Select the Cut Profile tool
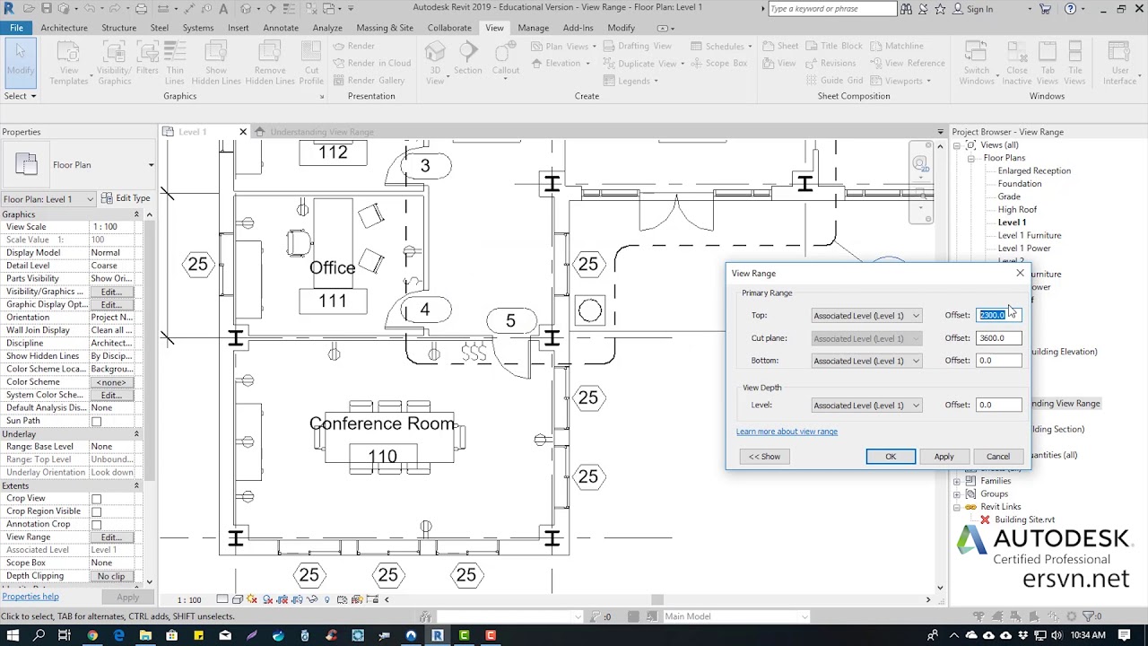This screenshot has height=646, width=1148. click(x=311, y=64)
